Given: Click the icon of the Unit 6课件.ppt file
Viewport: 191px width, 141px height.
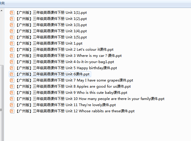Looking at the screenshot, I should tap(12, 74).
